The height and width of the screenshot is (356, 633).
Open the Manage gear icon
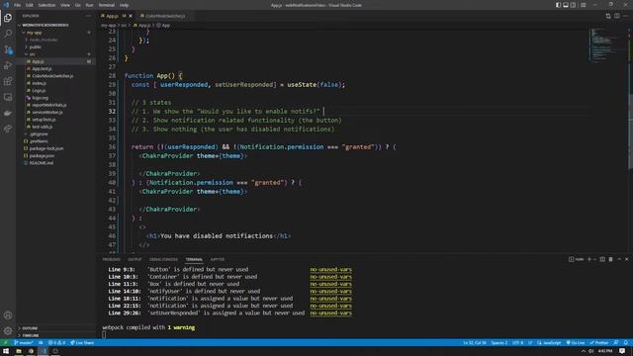pos(8,331)
